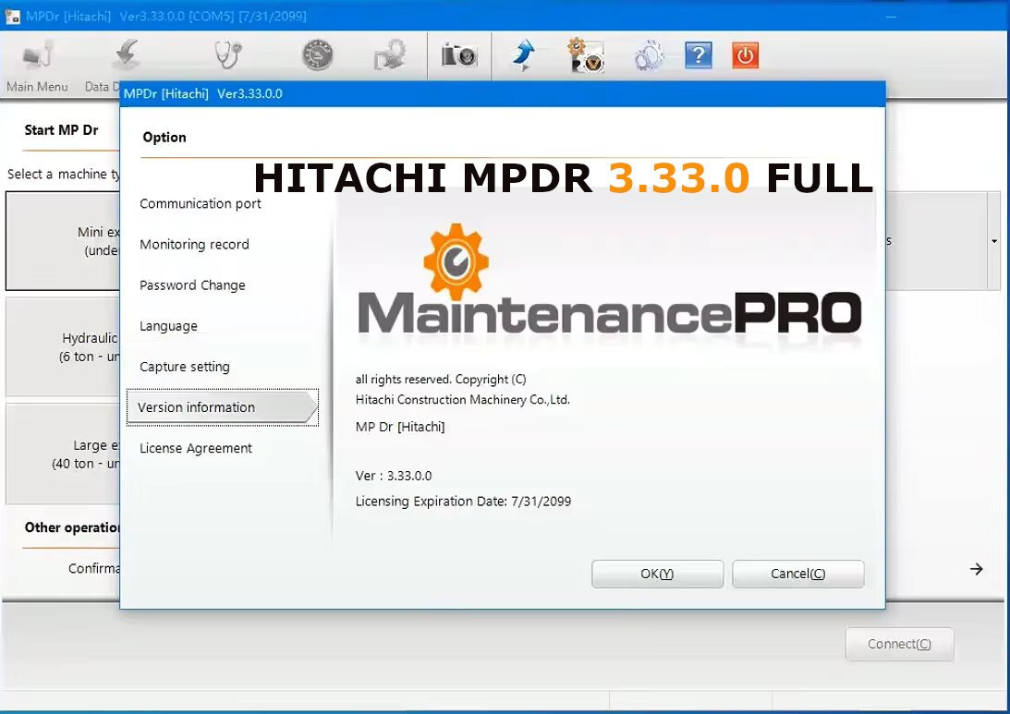Viewport: 1010px width, 714px height.
Task: Open the gauge monitoring icon
Action: point(318,54)
